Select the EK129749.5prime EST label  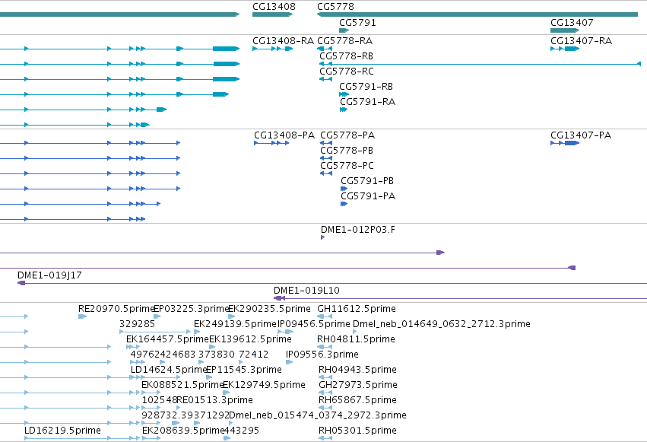[x=264, y=385]
